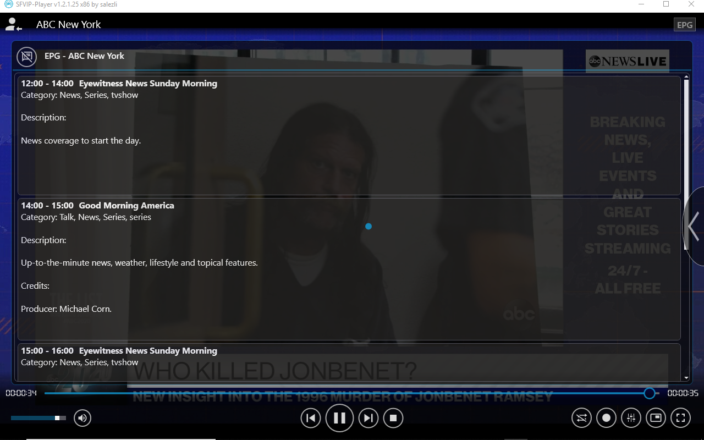
Task: Start recording with the record button
Action: (606, 418)
